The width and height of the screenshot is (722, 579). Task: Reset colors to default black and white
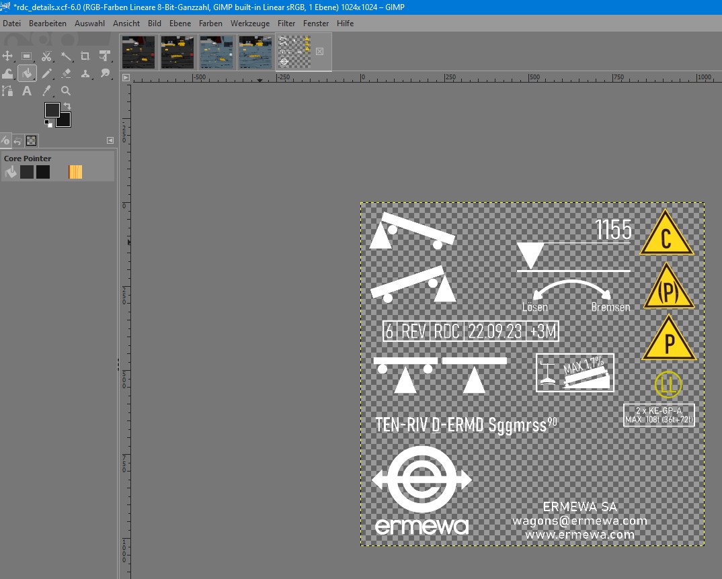(x=48, y=124)
